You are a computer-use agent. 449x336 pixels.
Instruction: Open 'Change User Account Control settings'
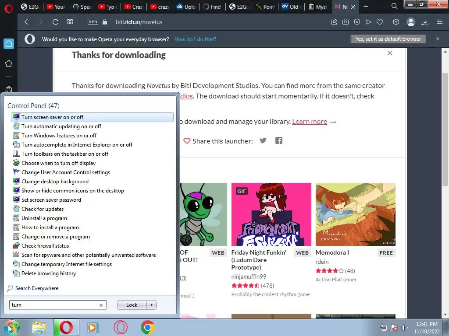[x=92, y=172]
